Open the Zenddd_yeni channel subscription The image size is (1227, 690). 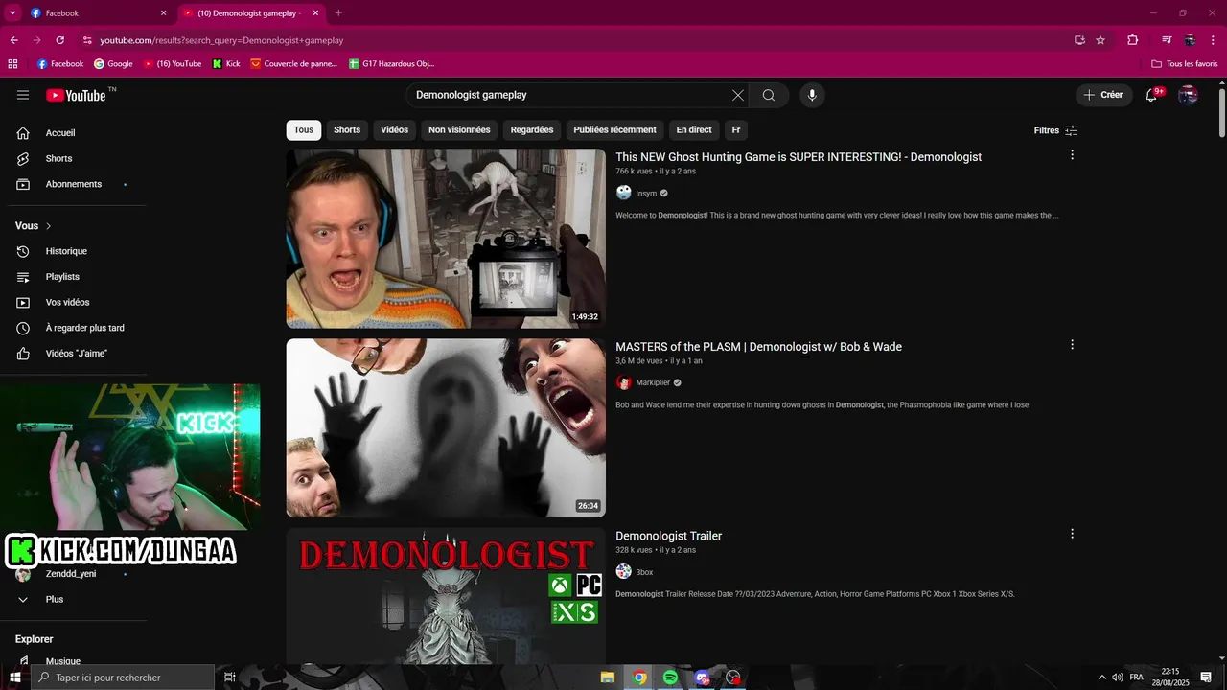73,574
